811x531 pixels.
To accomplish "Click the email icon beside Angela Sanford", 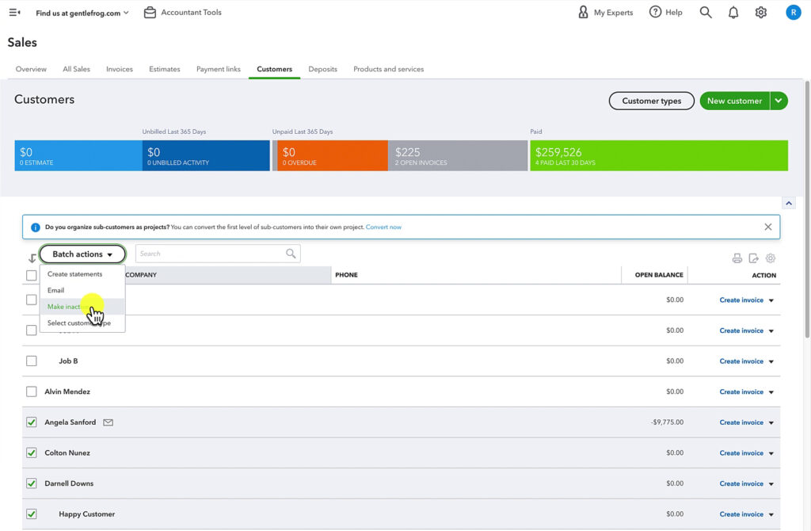I will [107, 422].
